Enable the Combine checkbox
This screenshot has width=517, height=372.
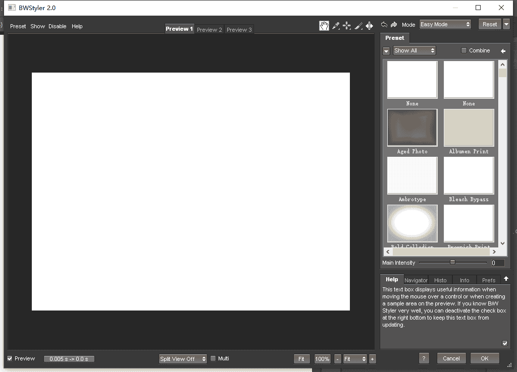(464, 50)
